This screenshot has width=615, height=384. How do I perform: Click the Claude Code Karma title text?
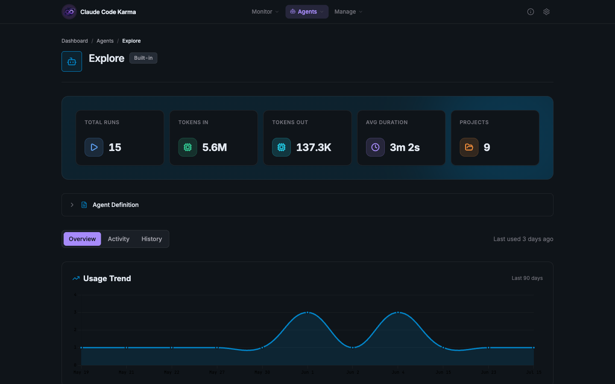pyautogui.click(x=108, y=12)
